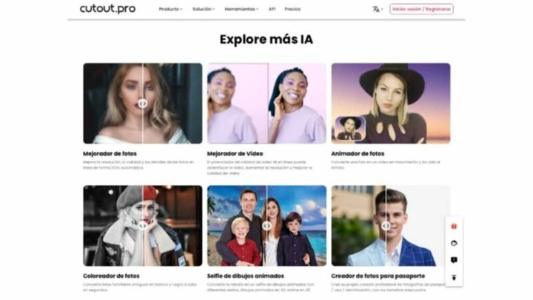
Task: Open the language translate icon menu
Action: coord(378,9)
